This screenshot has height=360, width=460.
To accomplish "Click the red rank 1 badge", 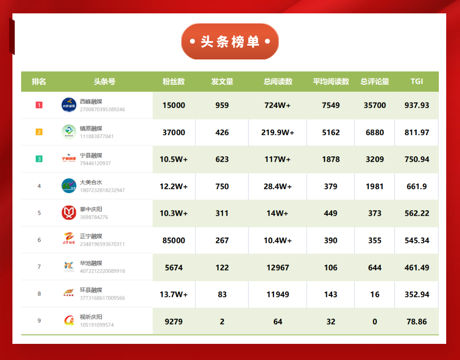I will tap(39, 105).
